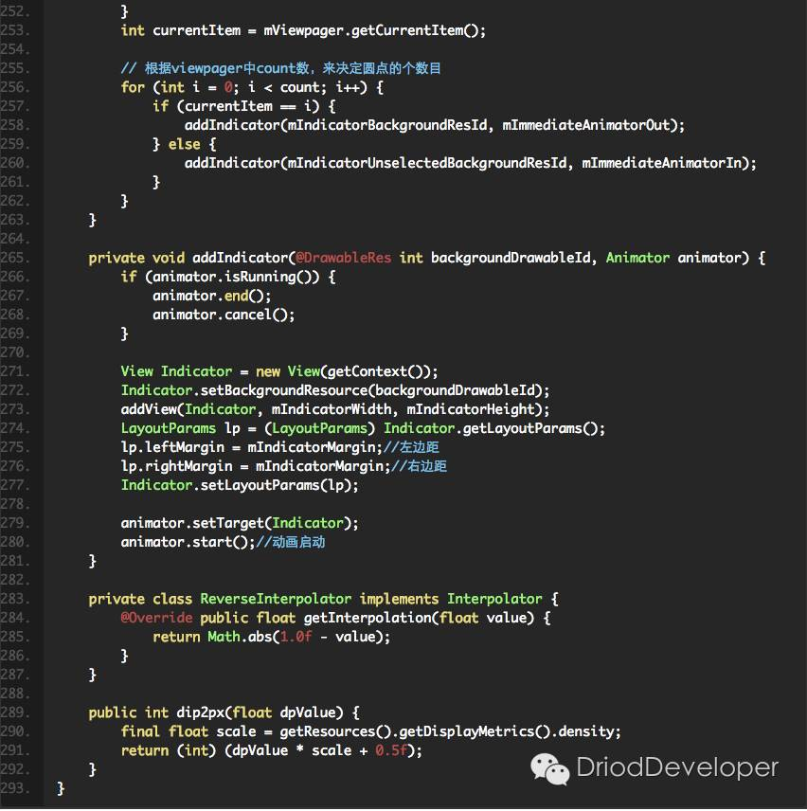The image size is (807, 811).
Task: Click 'if (currentItem == i) {' line
Action: click(244, 106)
